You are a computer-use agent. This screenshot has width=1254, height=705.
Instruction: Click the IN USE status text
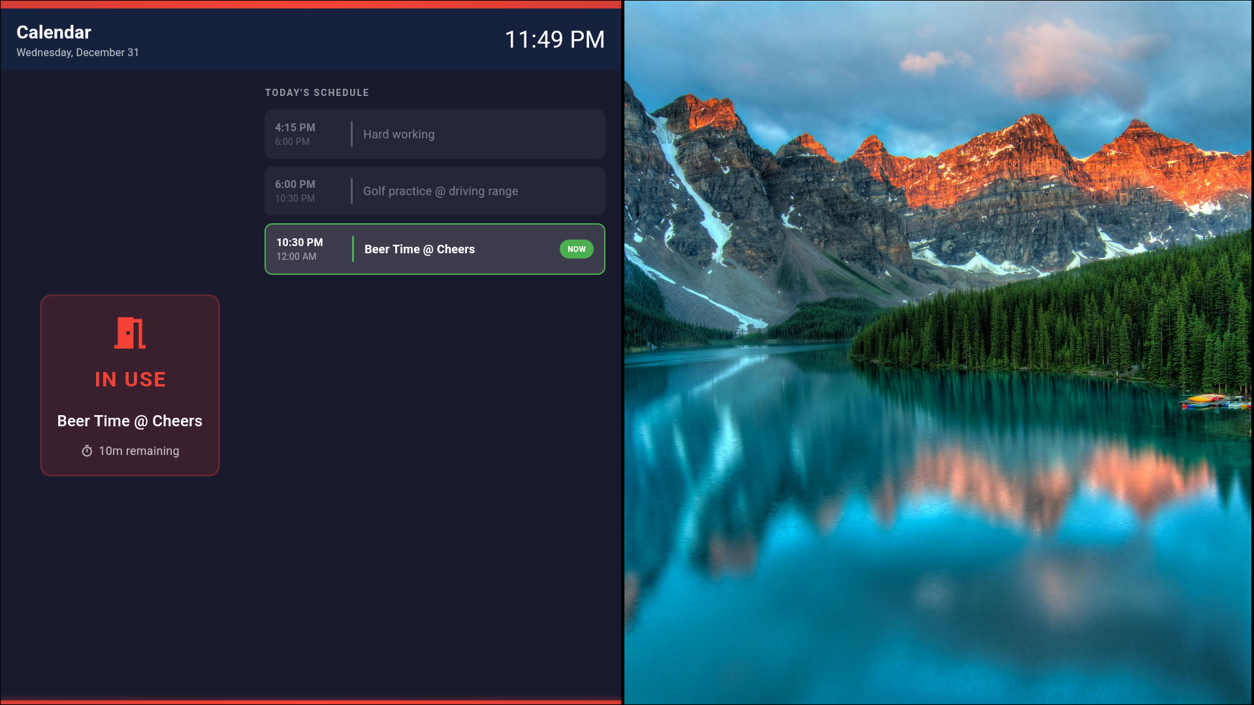[130, 379]
